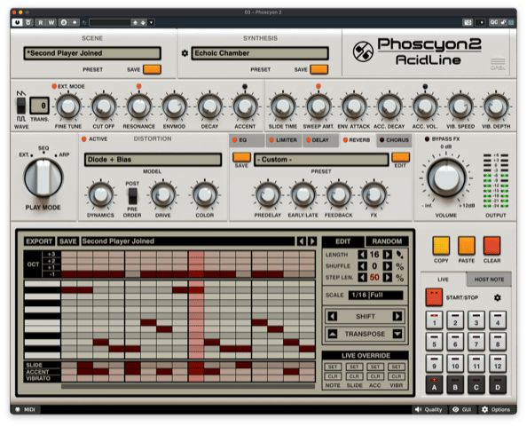
Task: Adjust the output Volume knob
Action: [x=446, y=177]
